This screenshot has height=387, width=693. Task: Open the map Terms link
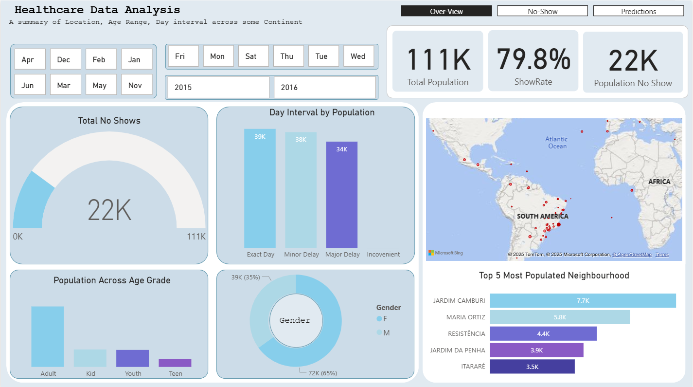pyautogui.click(x=662, y=255)
